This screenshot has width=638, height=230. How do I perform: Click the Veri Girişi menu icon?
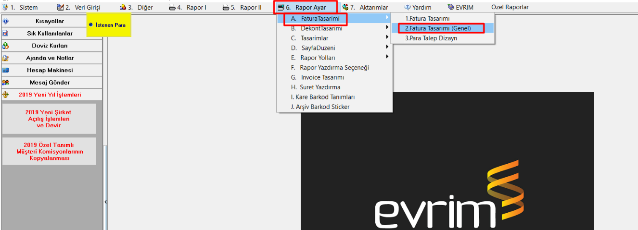tap(61, 7)
